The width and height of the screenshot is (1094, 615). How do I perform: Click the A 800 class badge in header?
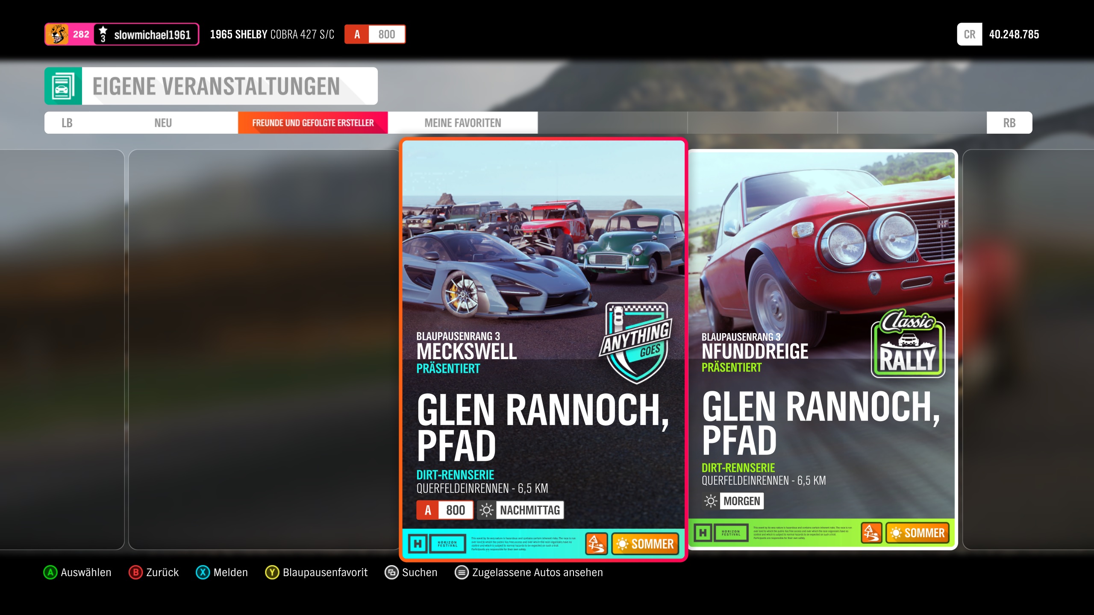(375, 34)
